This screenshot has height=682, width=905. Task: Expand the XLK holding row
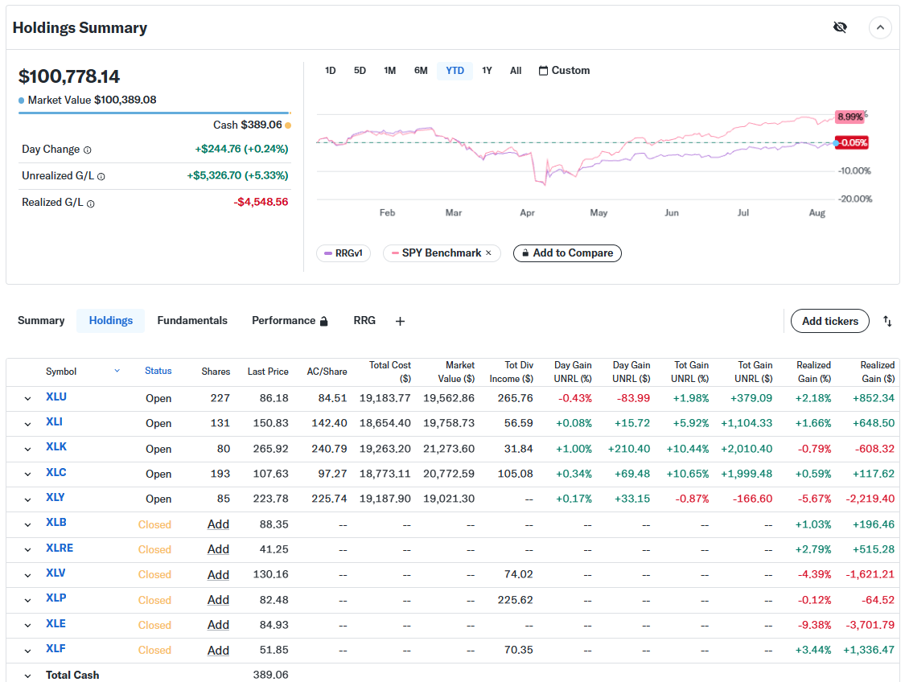pyautogui.click(x=27, y=450)
